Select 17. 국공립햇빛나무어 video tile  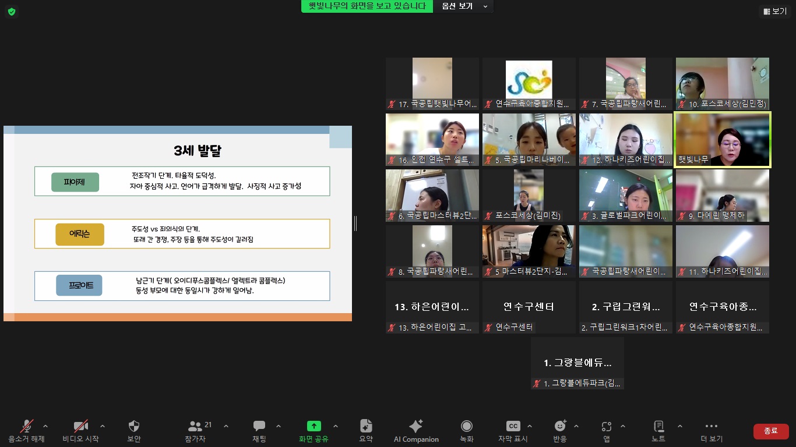click(x=432, y=83)
